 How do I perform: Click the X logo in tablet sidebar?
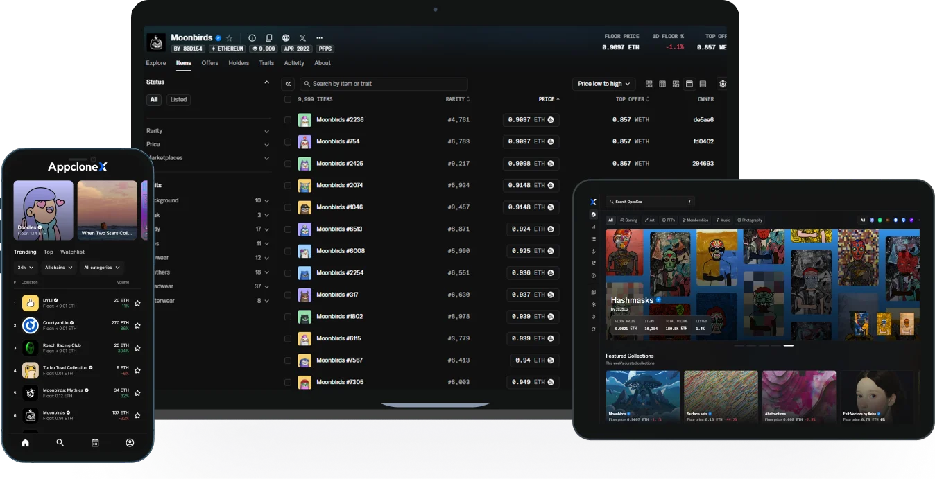click(x=593, y=202)
